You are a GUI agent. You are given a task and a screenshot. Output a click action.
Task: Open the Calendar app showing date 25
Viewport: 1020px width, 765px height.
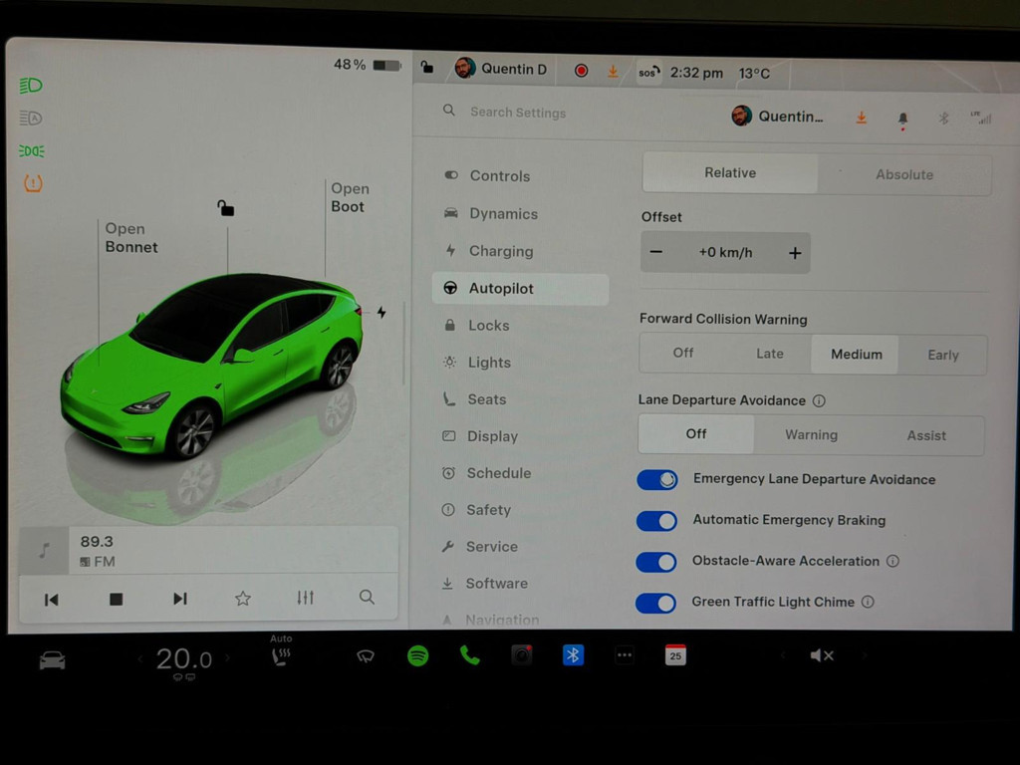675,655
